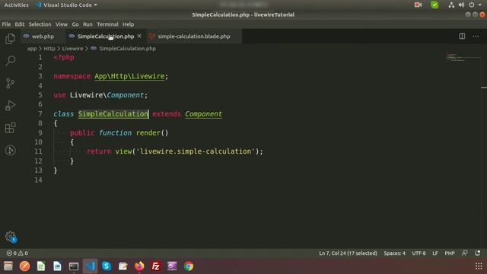This screenshot has width=487, height=274.
Task: Change end of line sequence LF
Action: [x=435, y=253]
